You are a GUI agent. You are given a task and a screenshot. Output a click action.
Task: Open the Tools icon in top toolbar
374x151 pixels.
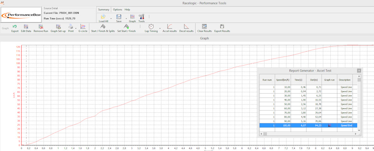click(141, 17)
